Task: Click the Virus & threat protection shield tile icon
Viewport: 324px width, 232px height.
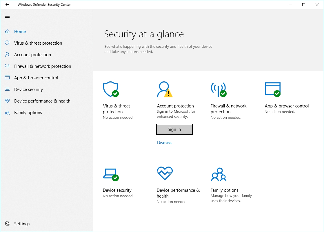Action: pos(111,89)
